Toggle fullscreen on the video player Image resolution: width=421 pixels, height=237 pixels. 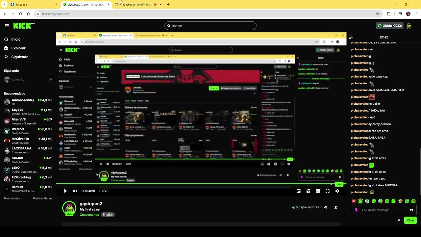[x=328, y=191]
